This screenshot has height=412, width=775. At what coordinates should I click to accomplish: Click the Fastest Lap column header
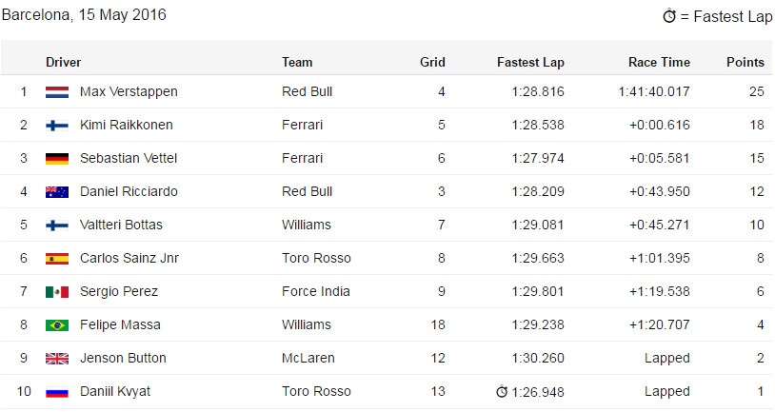pyautogui.click(x=530, y=62)
